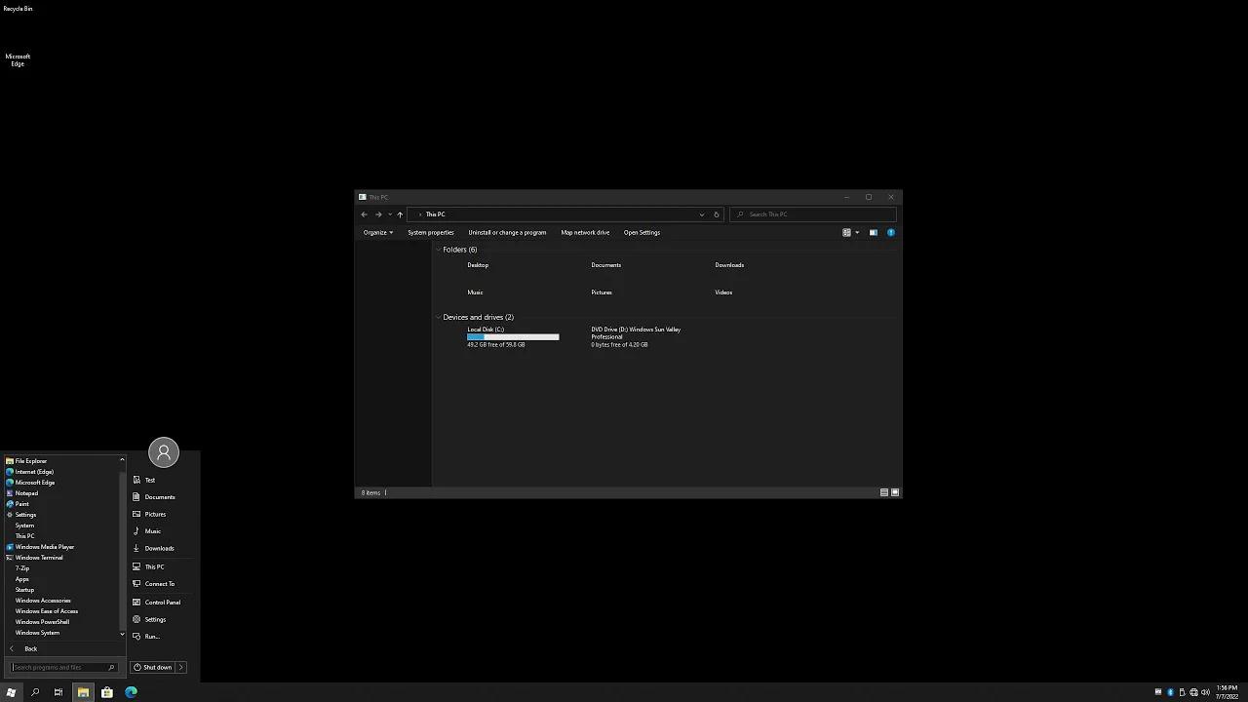Click the Local Disk usage bar
Viewport: 1248px width, 702px height.
click(512, 336)
